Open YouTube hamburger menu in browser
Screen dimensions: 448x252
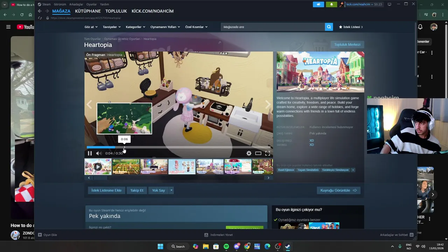[x=8, y=27]
